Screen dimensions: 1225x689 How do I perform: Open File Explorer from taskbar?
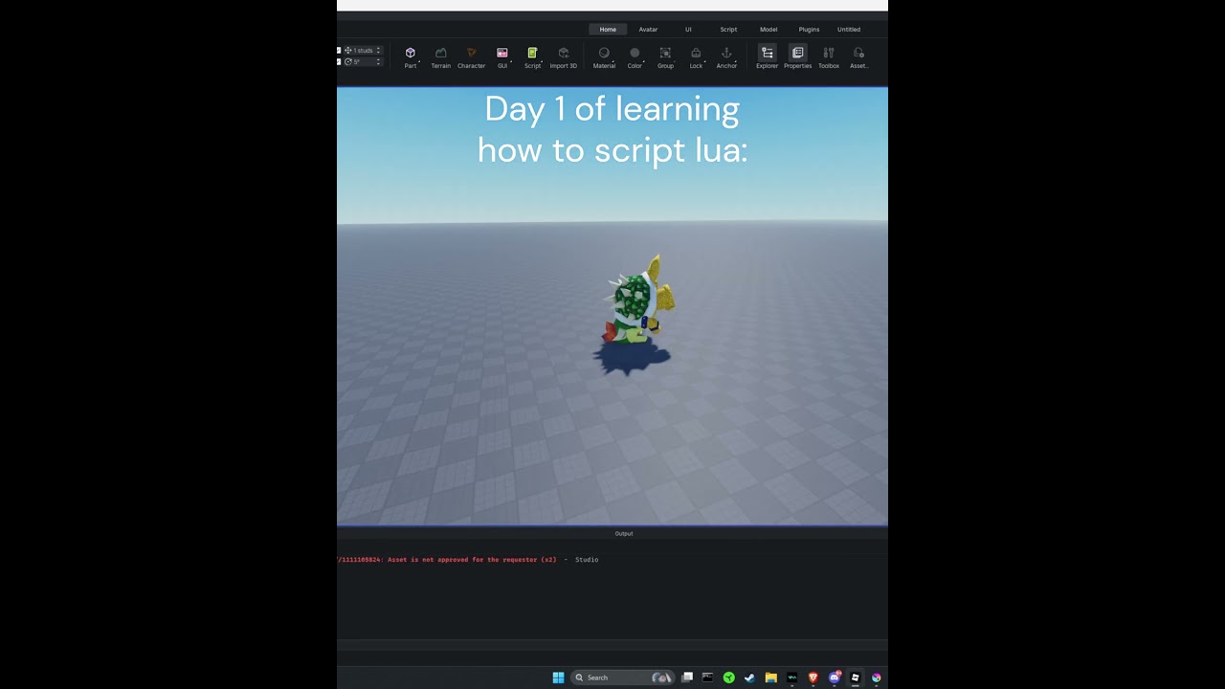click(770, 678)
